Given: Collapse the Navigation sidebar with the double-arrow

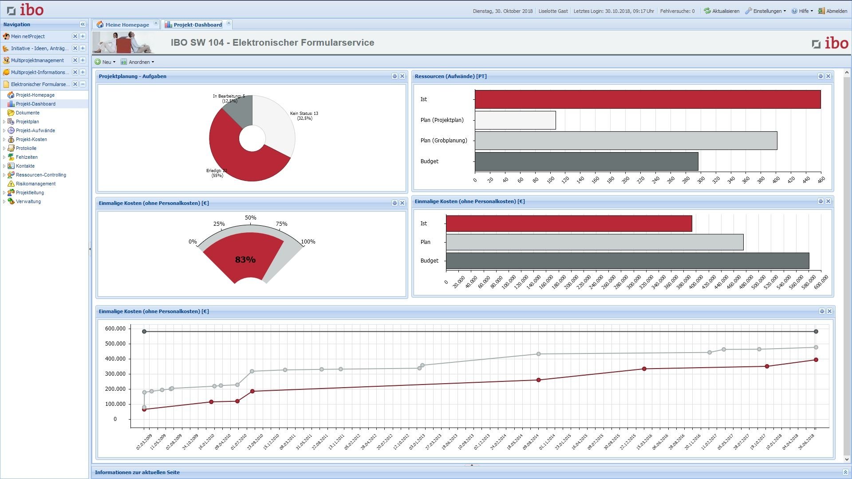Looking at the screenshot, I should click(x=83, y=24).
